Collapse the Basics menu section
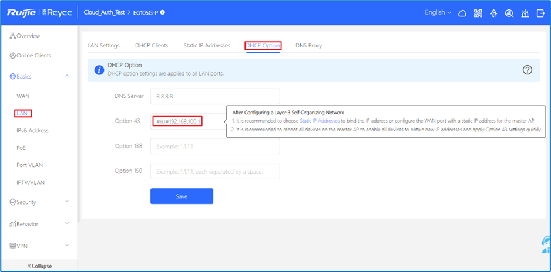 tap(67, 76)
